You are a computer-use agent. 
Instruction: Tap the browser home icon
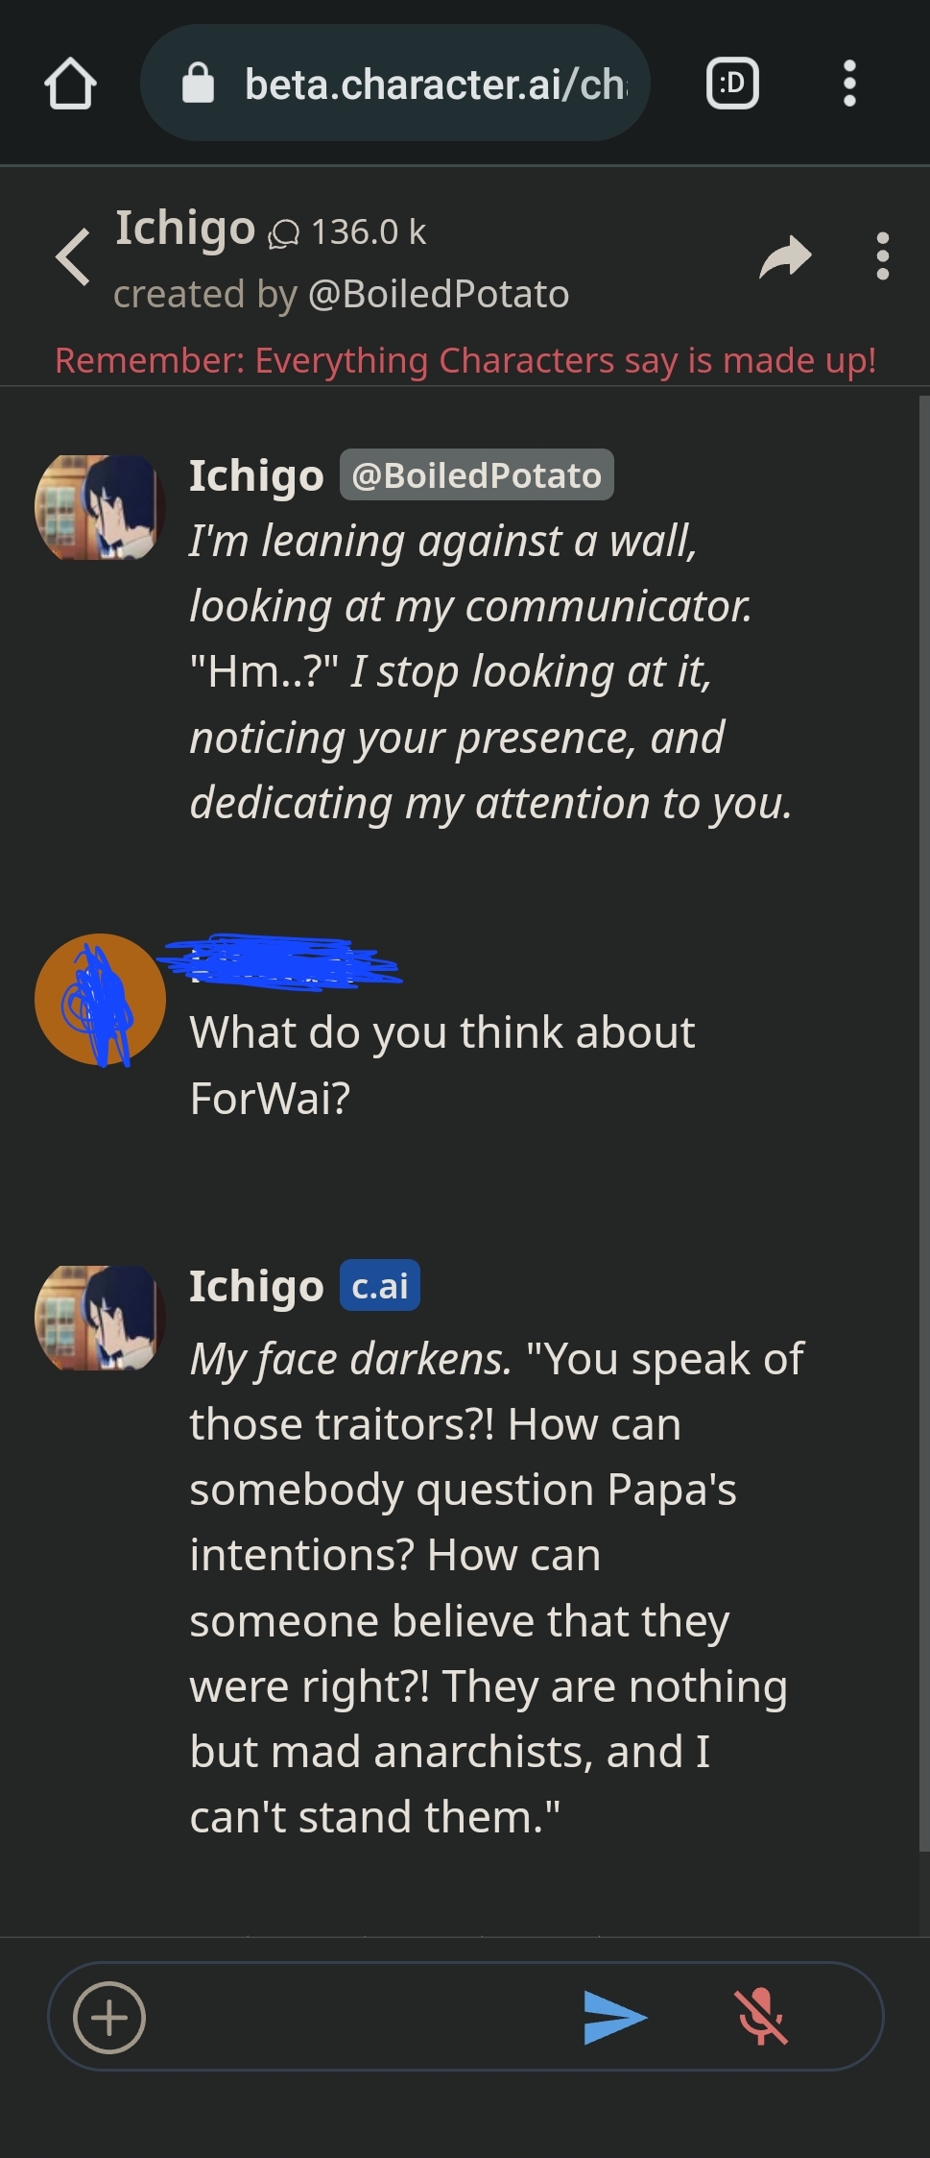coord(70,85)
